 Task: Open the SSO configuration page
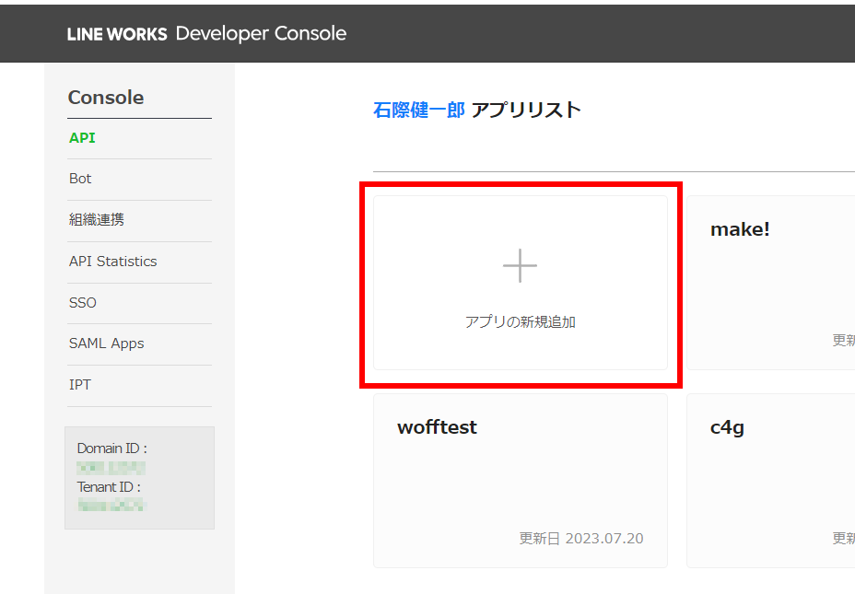[x=81, y=302]
